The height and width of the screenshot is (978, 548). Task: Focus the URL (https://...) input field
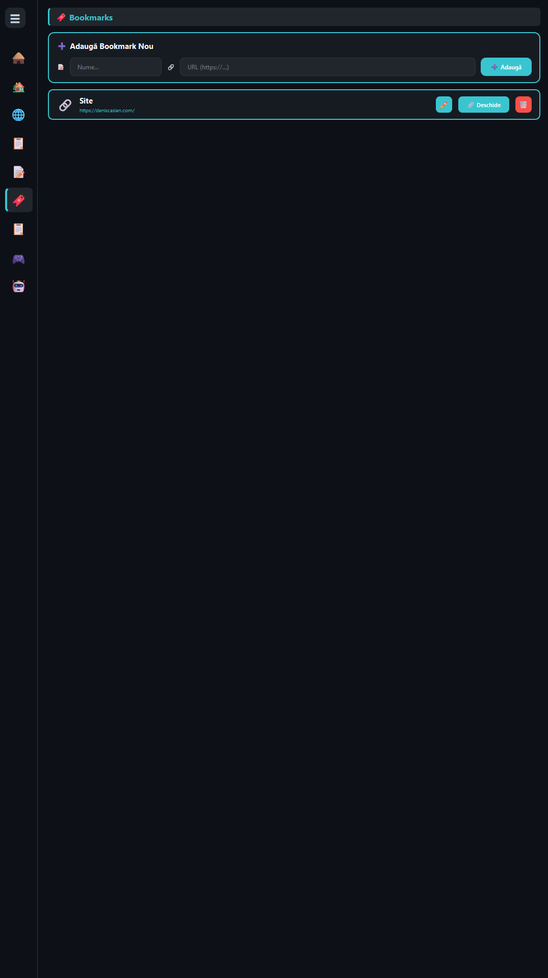tap(328, 67)
